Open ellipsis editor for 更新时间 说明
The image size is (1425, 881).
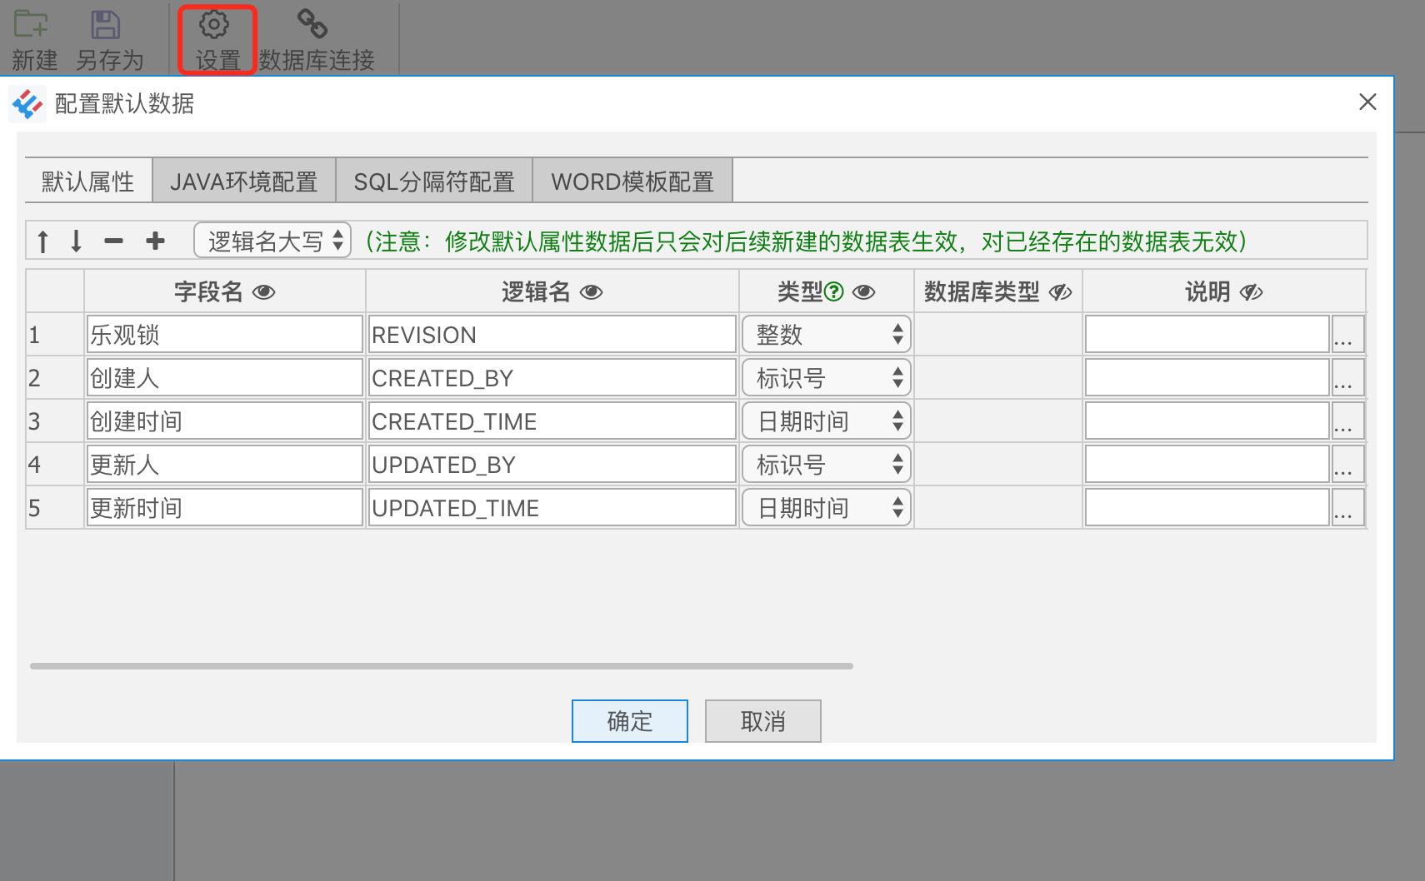click(1347, 508)
